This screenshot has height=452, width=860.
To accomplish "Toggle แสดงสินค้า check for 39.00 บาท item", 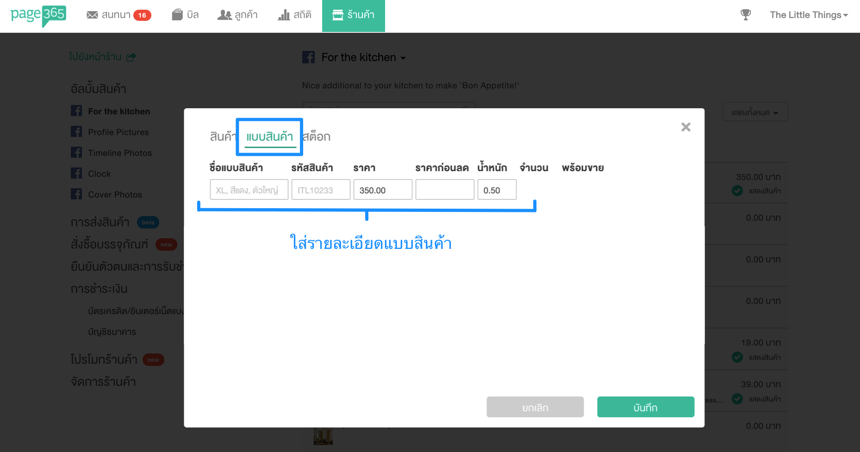I will [737, 399].
